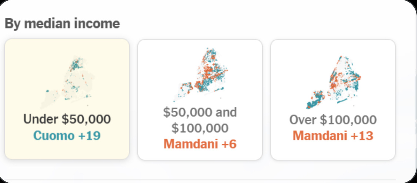The height and width of the screenshot is (183, 417).
Task: Click the Cuomo +19 result text
Action: pyautogui.click(x=67, y=136)
